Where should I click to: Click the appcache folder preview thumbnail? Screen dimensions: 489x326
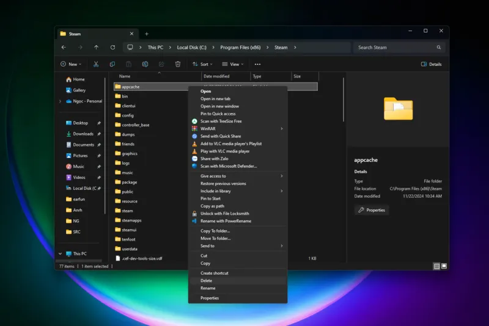pos(399,109)
